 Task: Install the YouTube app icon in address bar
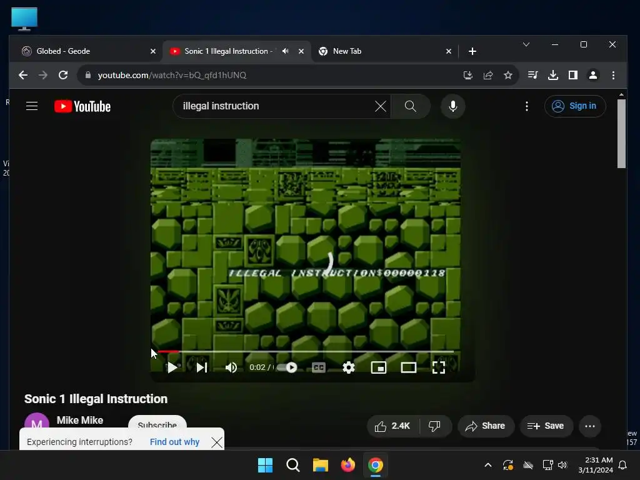467,75
